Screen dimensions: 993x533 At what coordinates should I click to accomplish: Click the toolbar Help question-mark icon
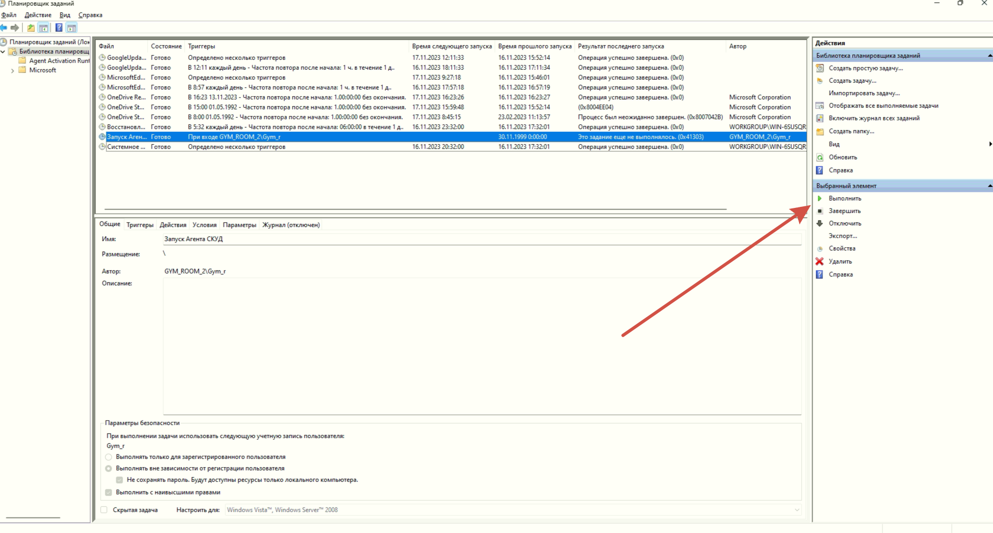coord(59,28)
